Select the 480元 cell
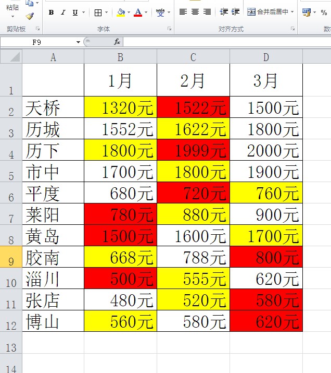331x373 pixels. [120, 300]
